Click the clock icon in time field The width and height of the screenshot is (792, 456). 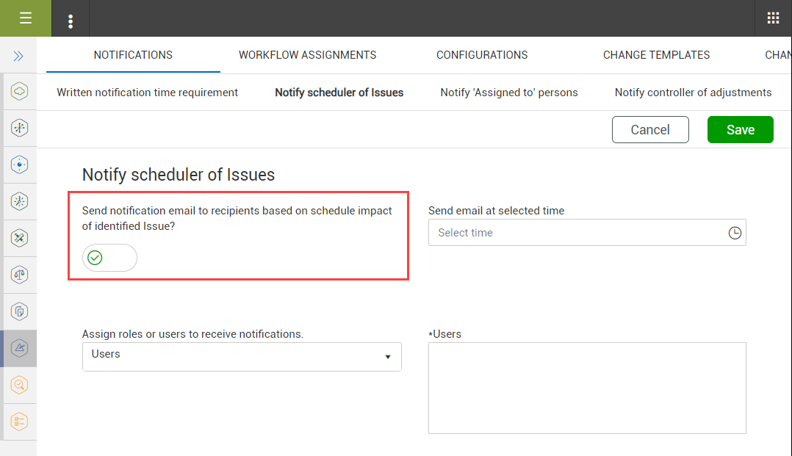(735, 233)
